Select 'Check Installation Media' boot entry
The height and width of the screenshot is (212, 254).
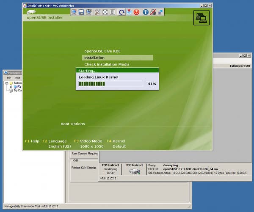(x=107, y=64)
